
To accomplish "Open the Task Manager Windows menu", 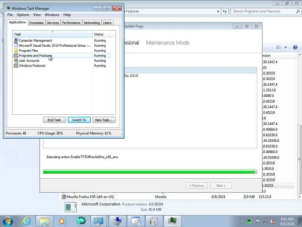I will click(52, 15).
